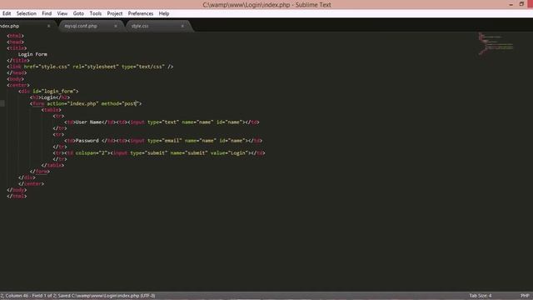Click the window title bar path text

click(x=266, y=5)
